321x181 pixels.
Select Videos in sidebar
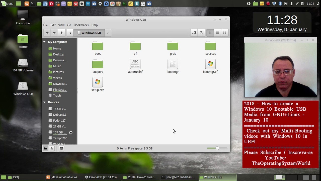coord(57,78)
